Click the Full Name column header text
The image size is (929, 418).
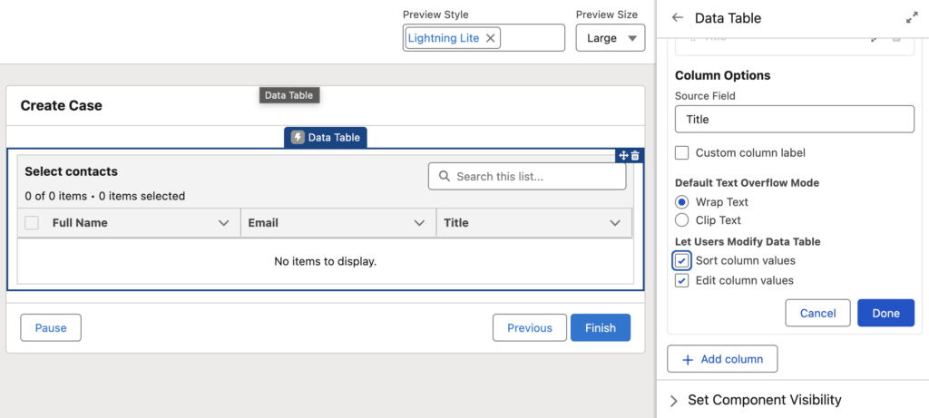[80, 223]
